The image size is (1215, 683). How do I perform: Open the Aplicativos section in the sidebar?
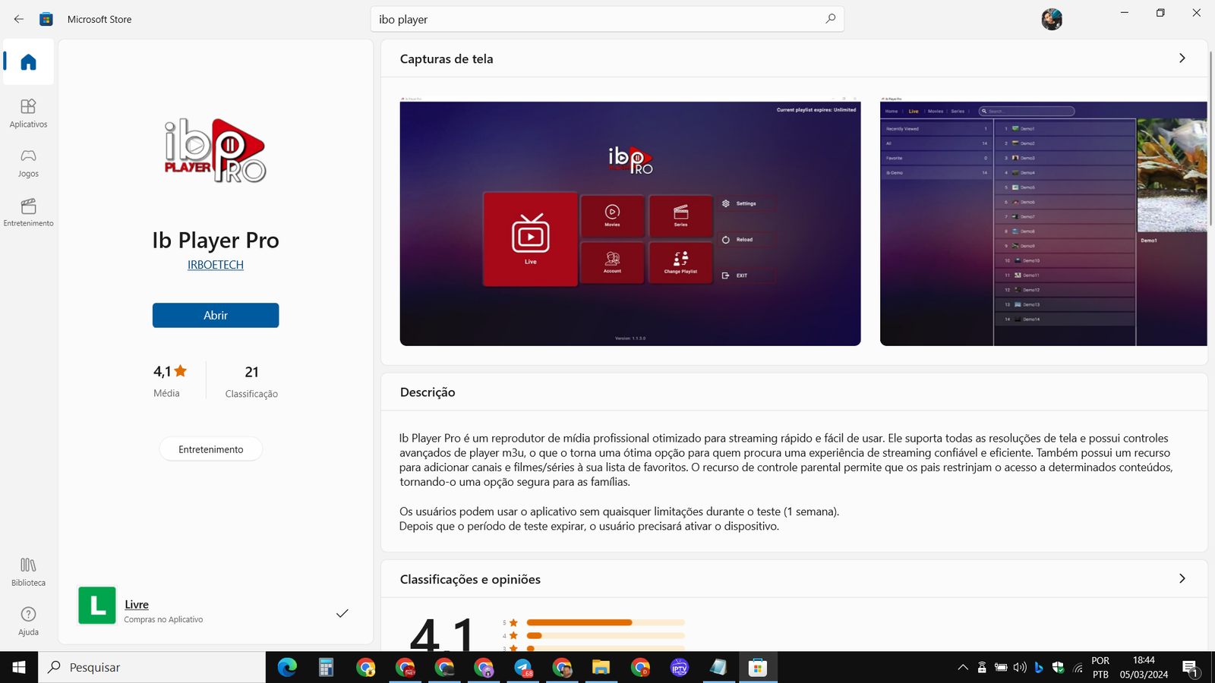pyautogui.click(x=28, y=112)
